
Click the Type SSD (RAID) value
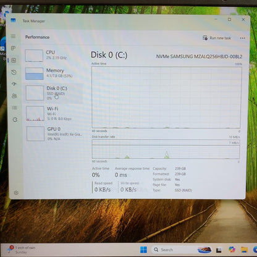click(x=183, y=190)
